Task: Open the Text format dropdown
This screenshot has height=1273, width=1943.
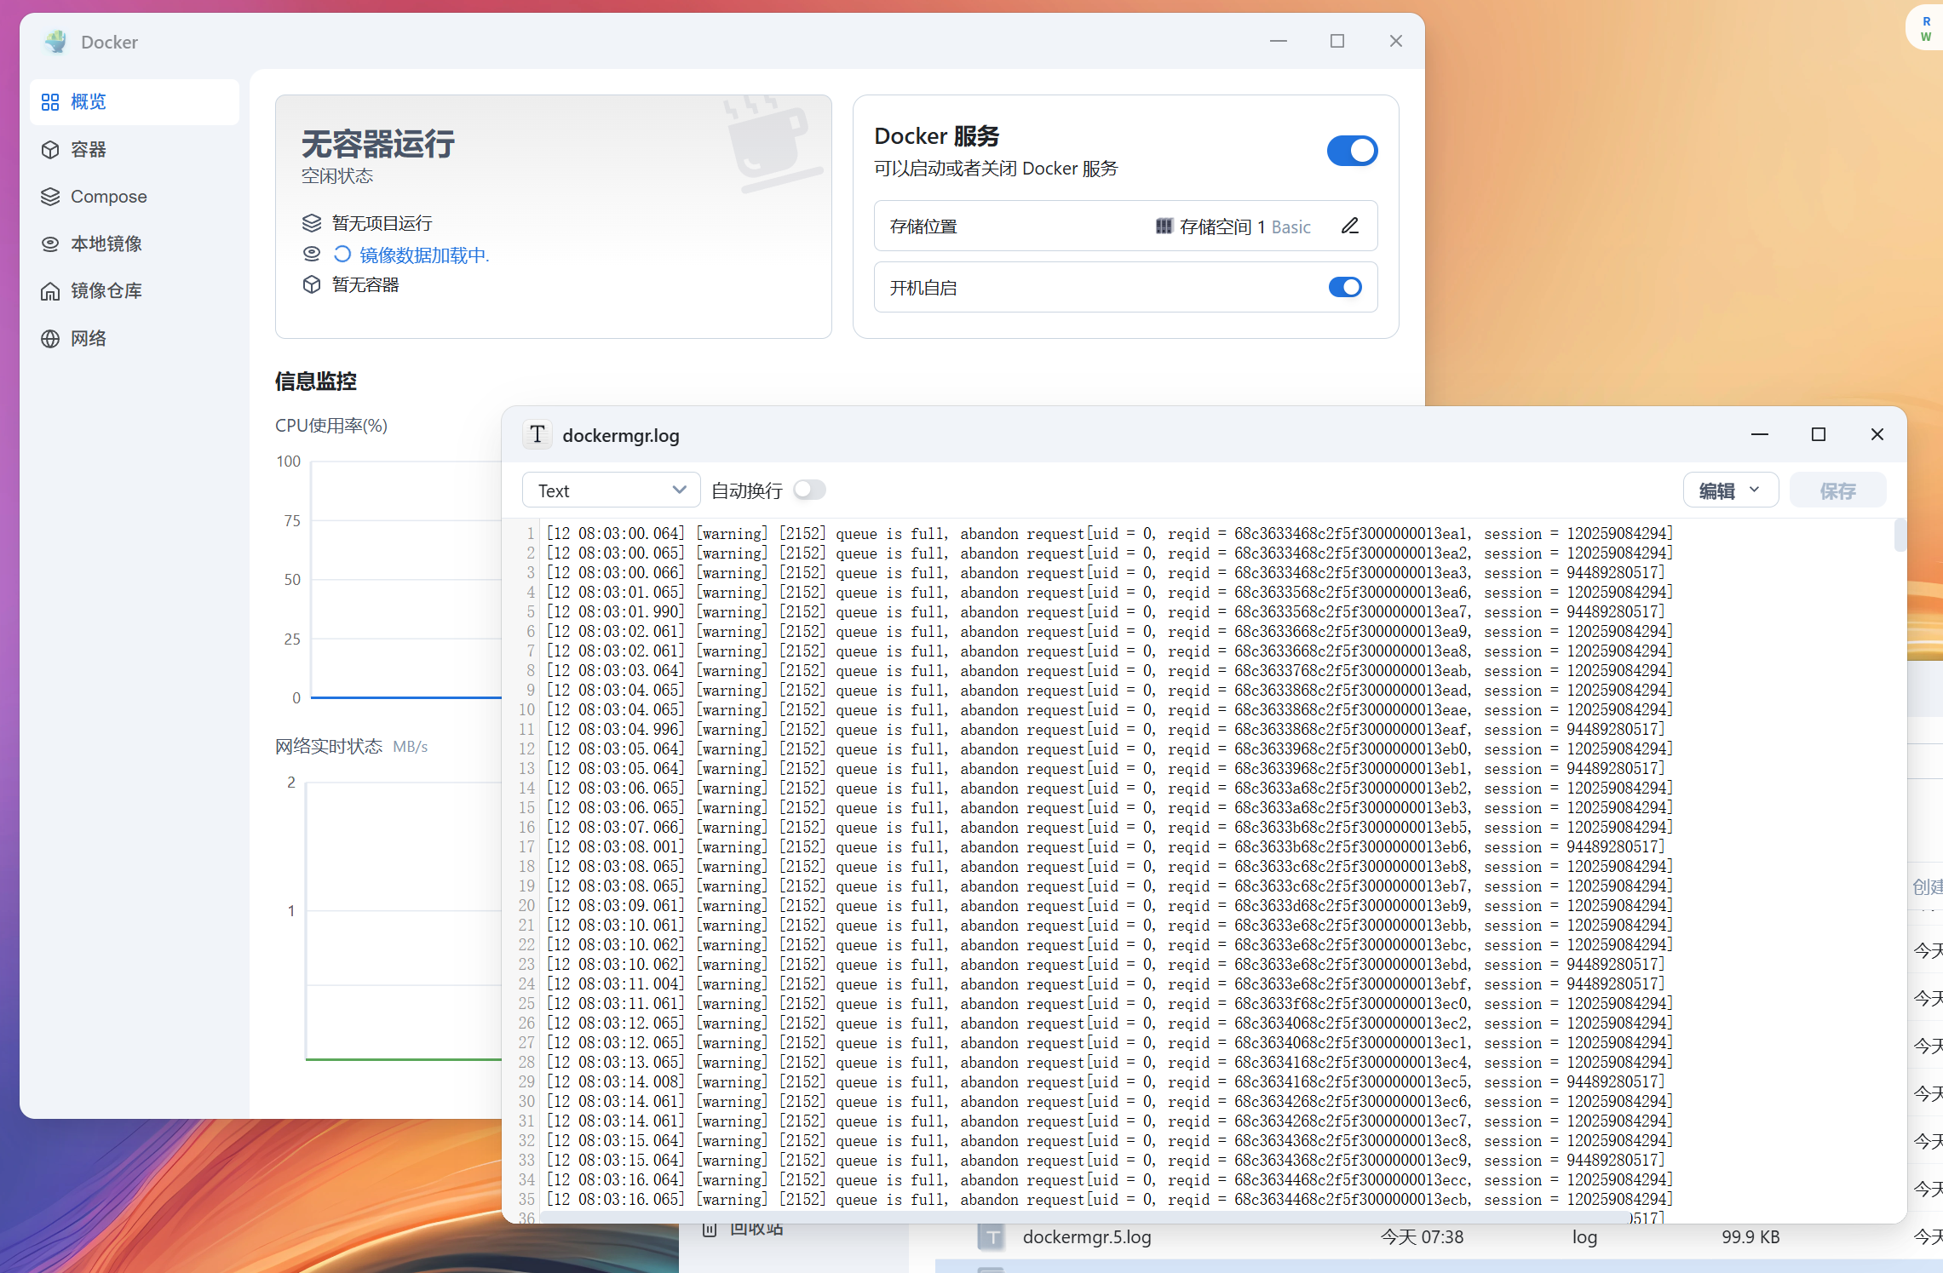Action: pyautogui.click(x=611, y=490)
